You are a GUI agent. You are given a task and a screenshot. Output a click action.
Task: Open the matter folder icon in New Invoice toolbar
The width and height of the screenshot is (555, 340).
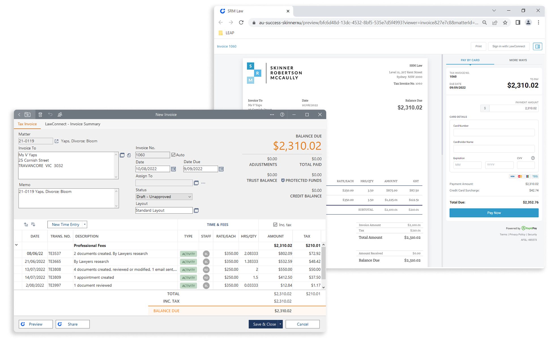pyautogui.click(x=27, y=114)
